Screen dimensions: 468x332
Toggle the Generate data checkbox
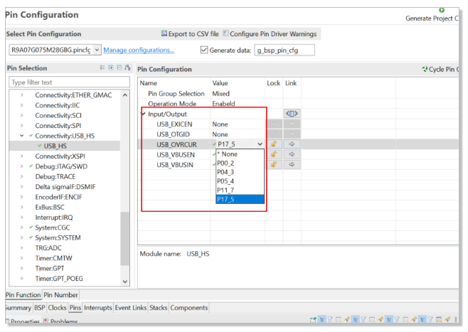pos(204,50)
